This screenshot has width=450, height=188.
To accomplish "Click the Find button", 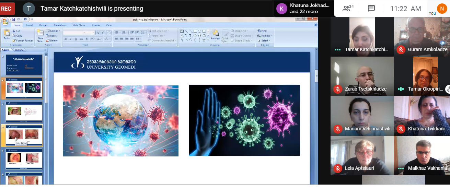I will tap(262, 31).
